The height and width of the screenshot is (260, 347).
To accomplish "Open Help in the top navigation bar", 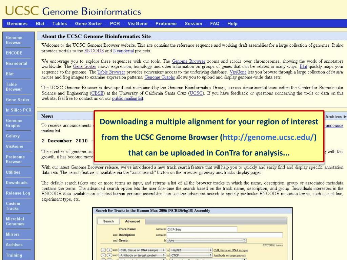I will (x=232, y=24).
